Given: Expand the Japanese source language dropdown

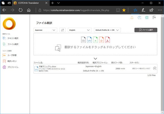Looking at the screenshot, I should [x=45, y=30].
